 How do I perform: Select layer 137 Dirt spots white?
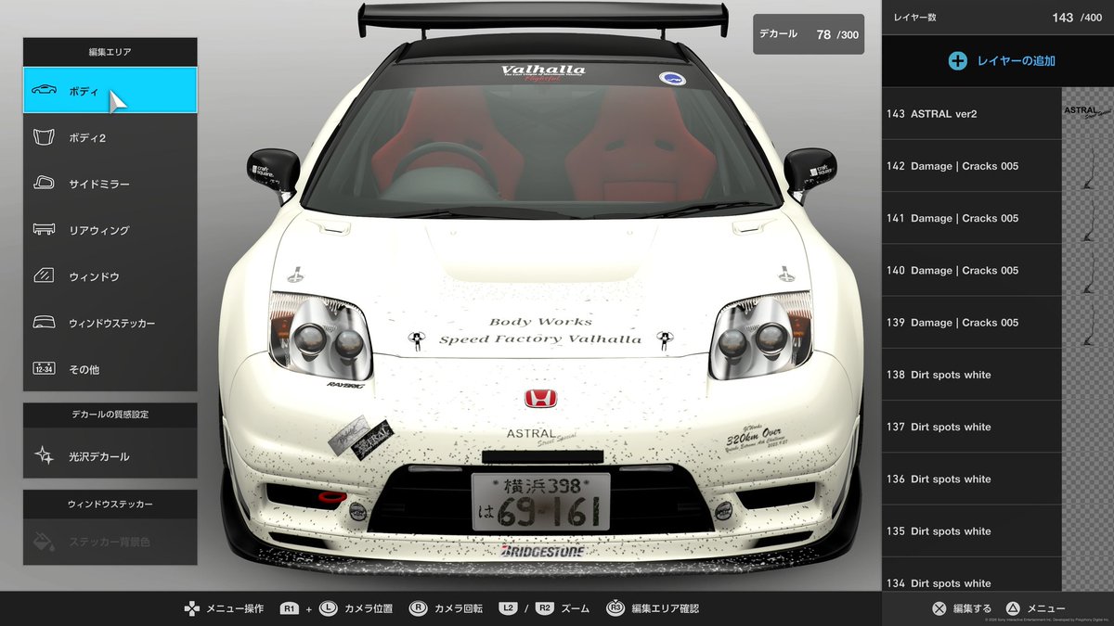[971, 427]
